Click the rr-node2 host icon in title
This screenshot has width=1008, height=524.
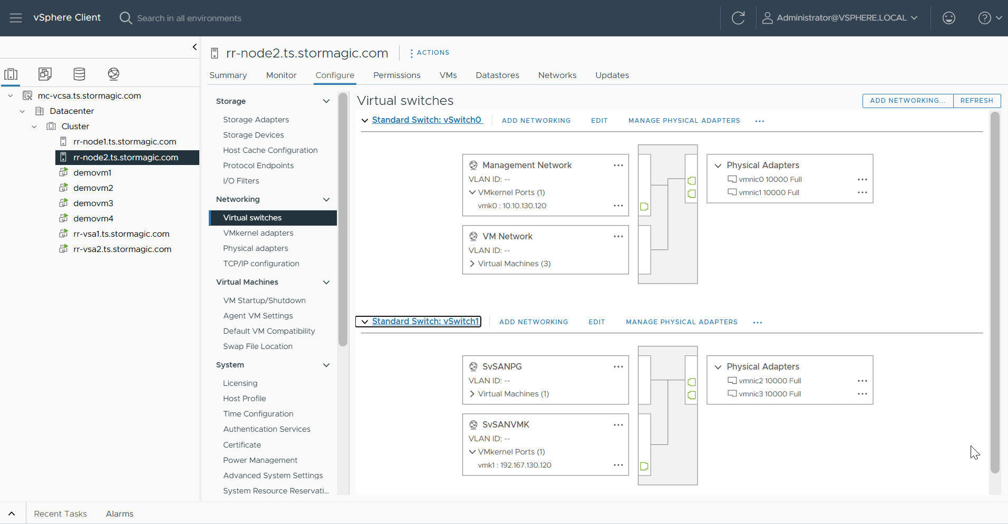point(215,53)
